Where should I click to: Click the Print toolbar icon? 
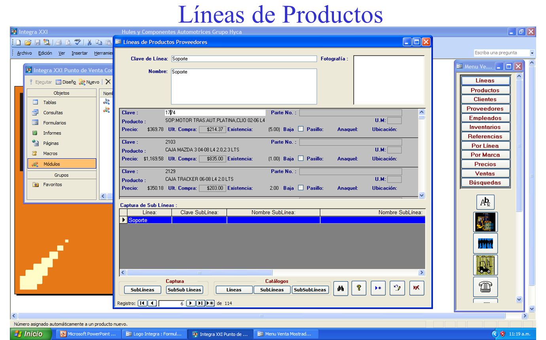click(x=58, y=42)
